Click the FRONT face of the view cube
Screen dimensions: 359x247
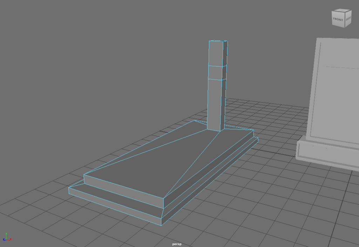tap(338, 20)
